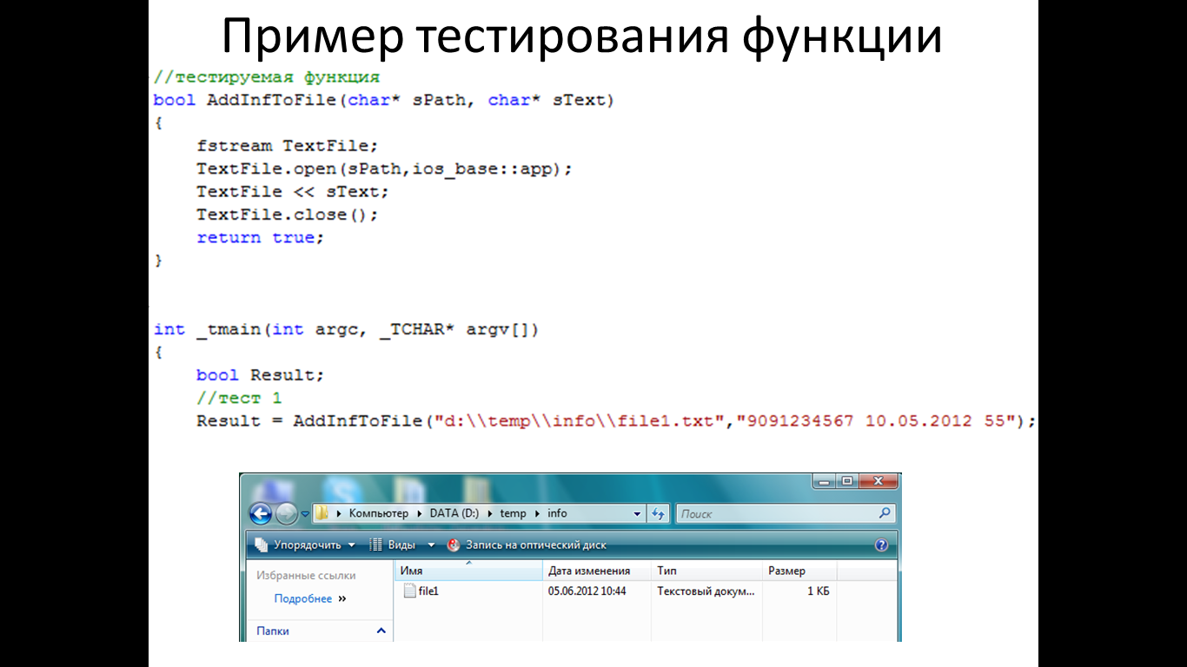The height and width of the screenshot is (667, 1187).
Task: Sort by the Имя column header
Action: 469,571
